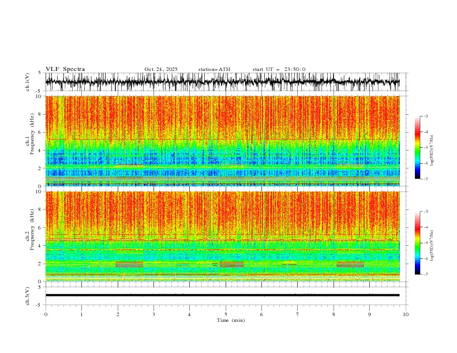Image resolution: width=457 pixels, height=353 pixels.
Task: Click the ch.3 flat voltage trace
Action: click(222, 295)
